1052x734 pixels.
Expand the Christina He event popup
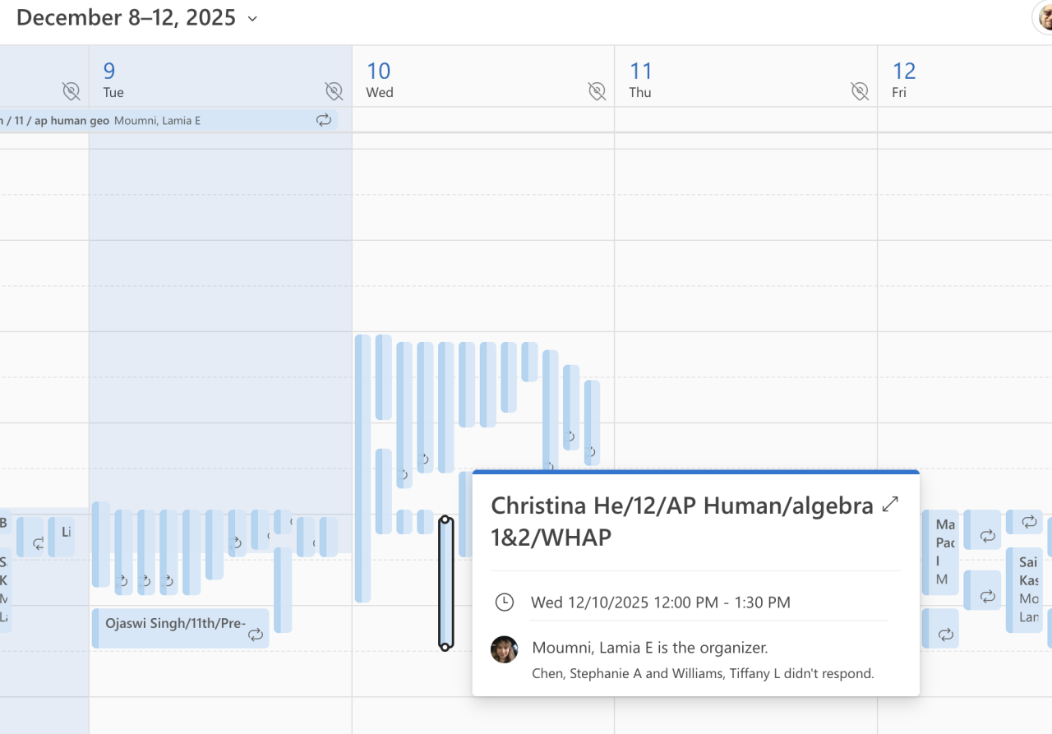tap(889, 505)
